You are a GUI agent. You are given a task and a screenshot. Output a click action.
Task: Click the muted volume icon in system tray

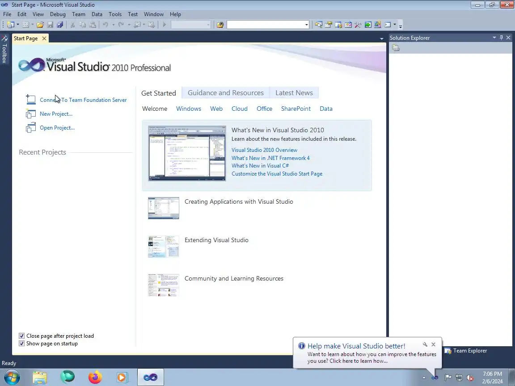(470, 378)
